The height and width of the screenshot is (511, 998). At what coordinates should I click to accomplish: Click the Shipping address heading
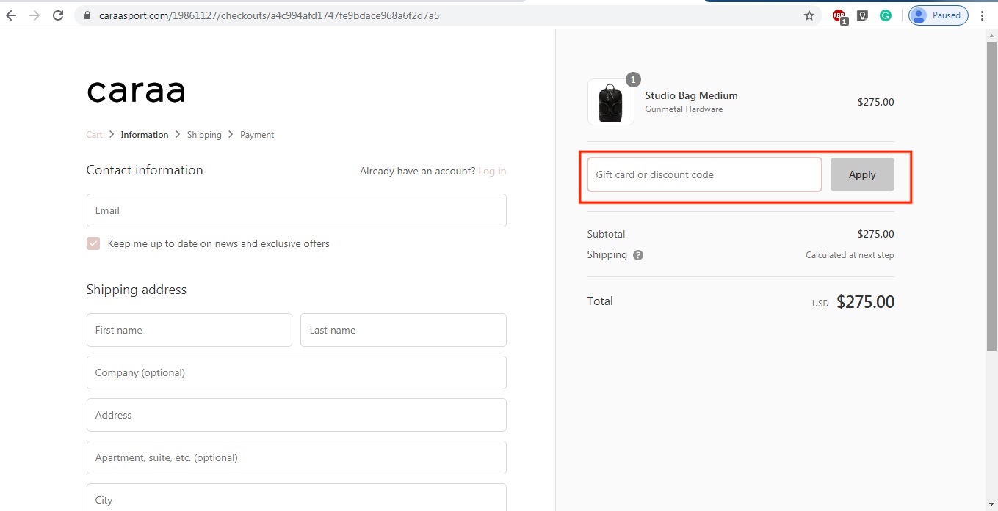pos(137,290)
